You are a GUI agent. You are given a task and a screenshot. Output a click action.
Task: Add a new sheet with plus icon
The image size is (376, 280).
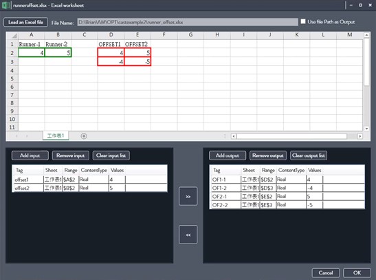pos(84,136)
